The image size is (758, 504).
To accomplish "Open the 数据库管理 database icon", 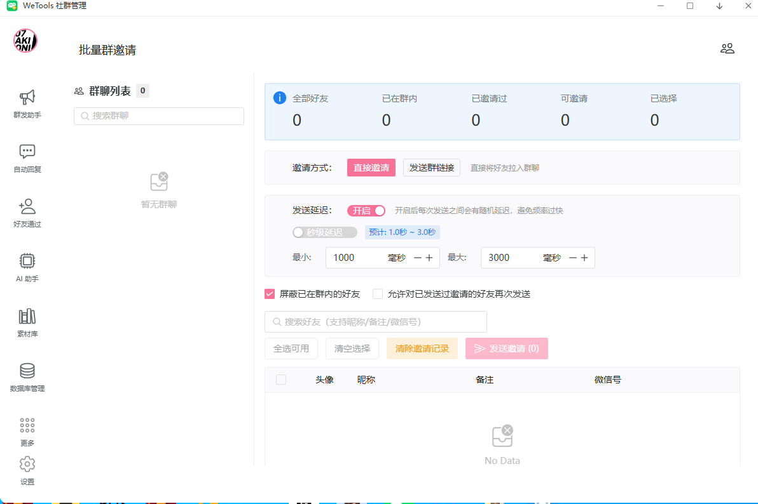I will pos(27,371).
